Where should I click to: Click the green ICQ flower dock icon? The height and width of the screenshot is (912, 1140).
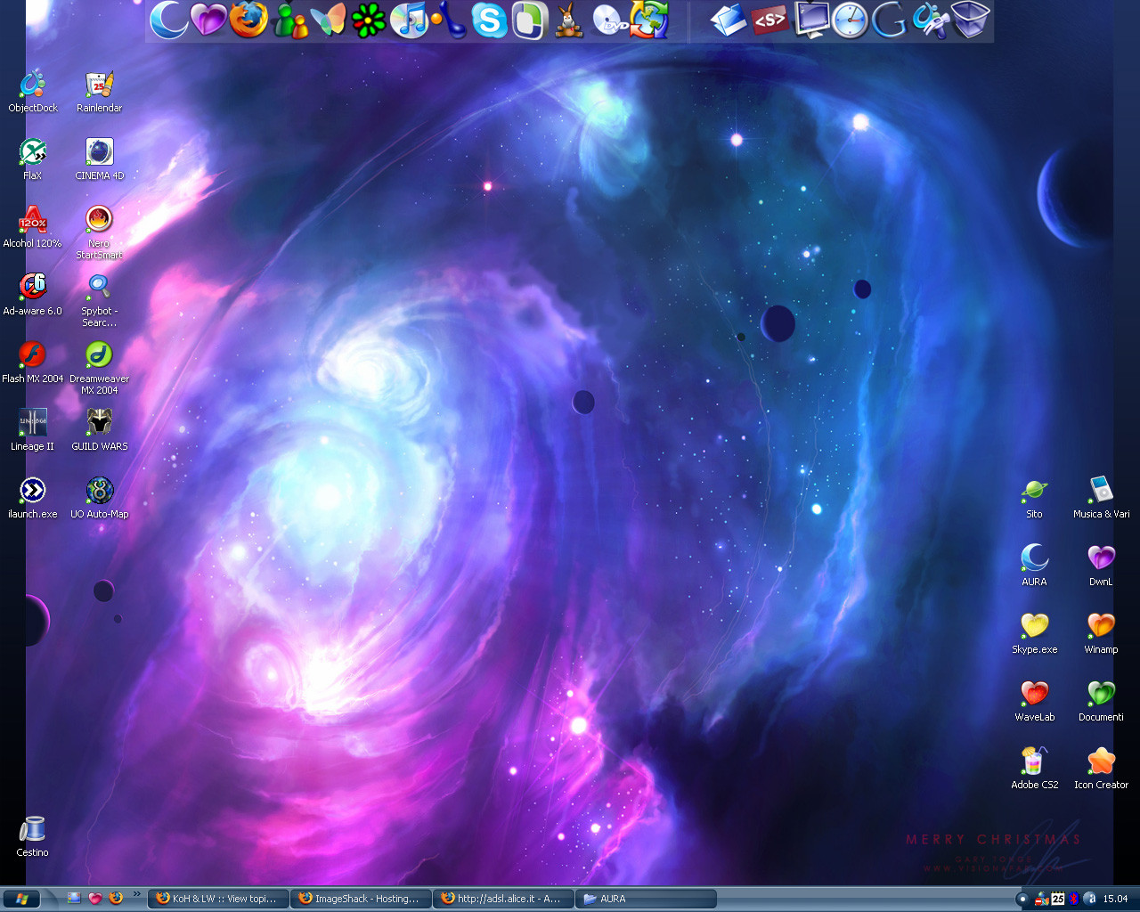click(x=369, y=20)
